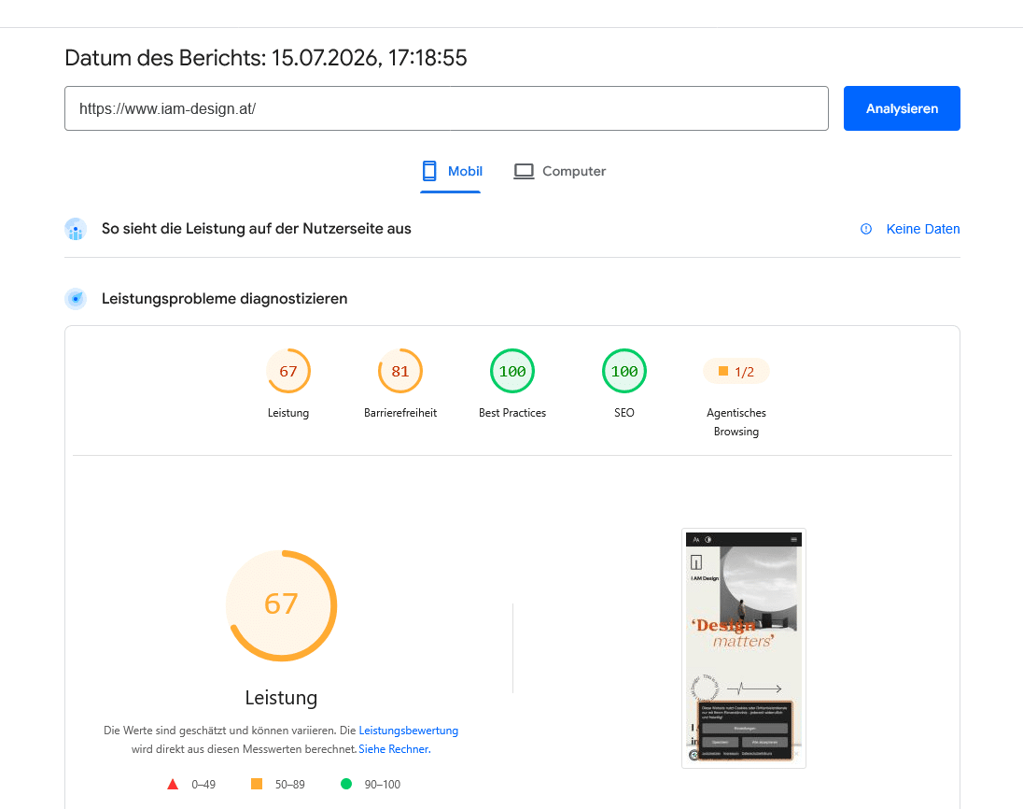Image resolution: width=1023 pixels, height=809 pixels.
Task: Select the Leistung 67 score gauge
Action: (x=288, y=371)
